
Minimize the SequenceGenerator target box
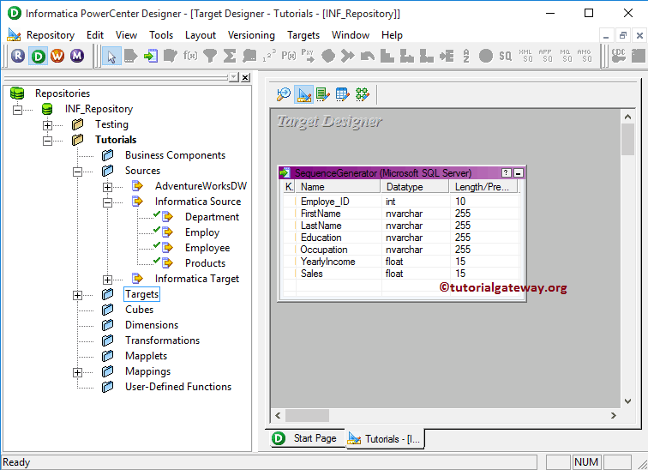(x=519, y=172)
